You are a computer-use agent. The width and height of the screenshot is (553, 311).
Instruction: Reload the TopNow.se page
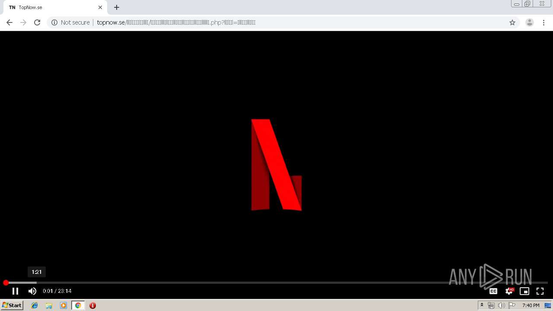37,22
